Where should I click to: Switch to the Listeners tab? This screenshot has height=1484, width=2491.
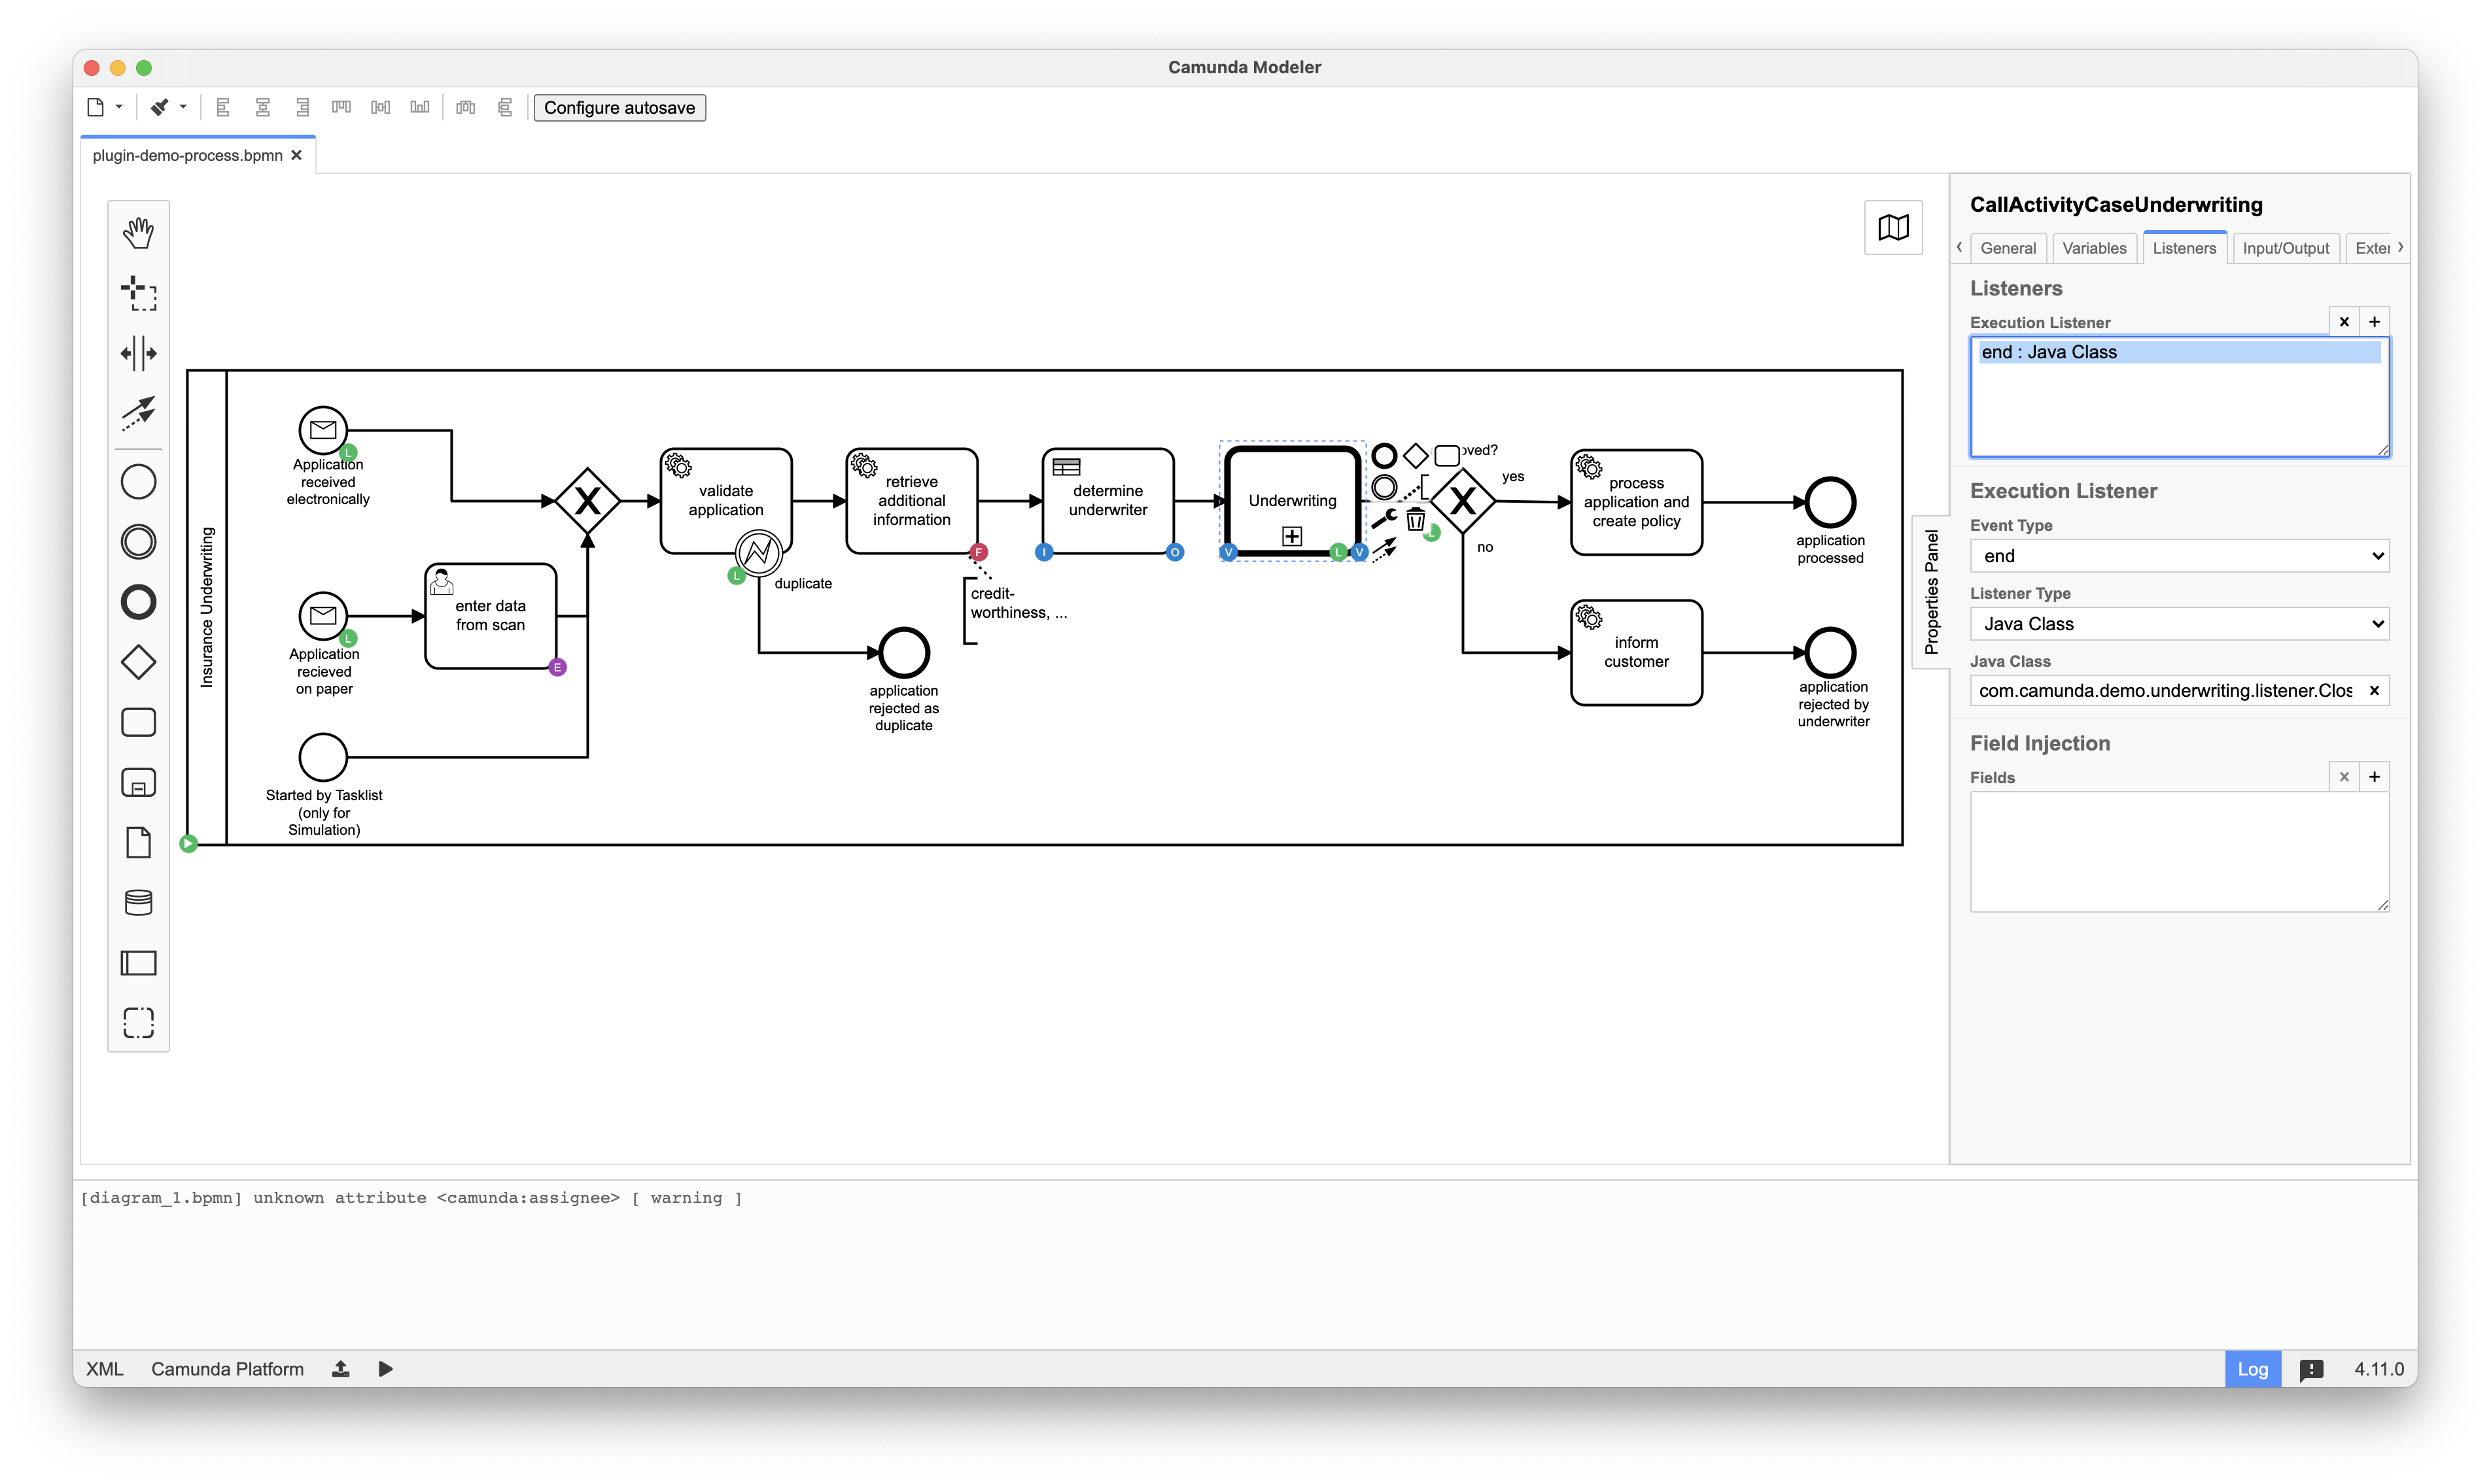pyautogui.click(x=2184, y=248)
